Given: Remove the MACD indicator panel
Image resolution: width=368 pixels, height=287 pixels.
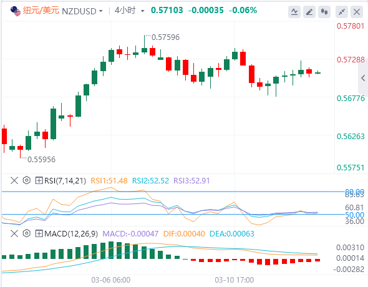Looking at the screenshot, I should [14, 233].
